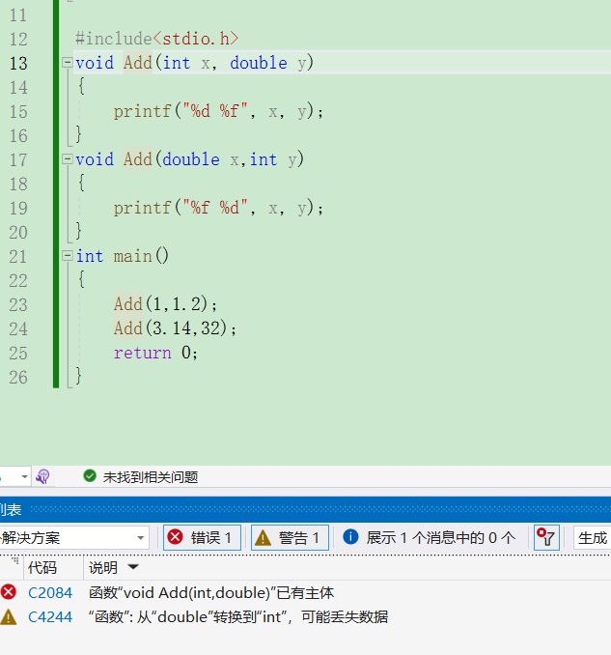Open the 生成 source dropdown
Image resolution: width=611 pixels, height=655 pixels.
(593, 537)
